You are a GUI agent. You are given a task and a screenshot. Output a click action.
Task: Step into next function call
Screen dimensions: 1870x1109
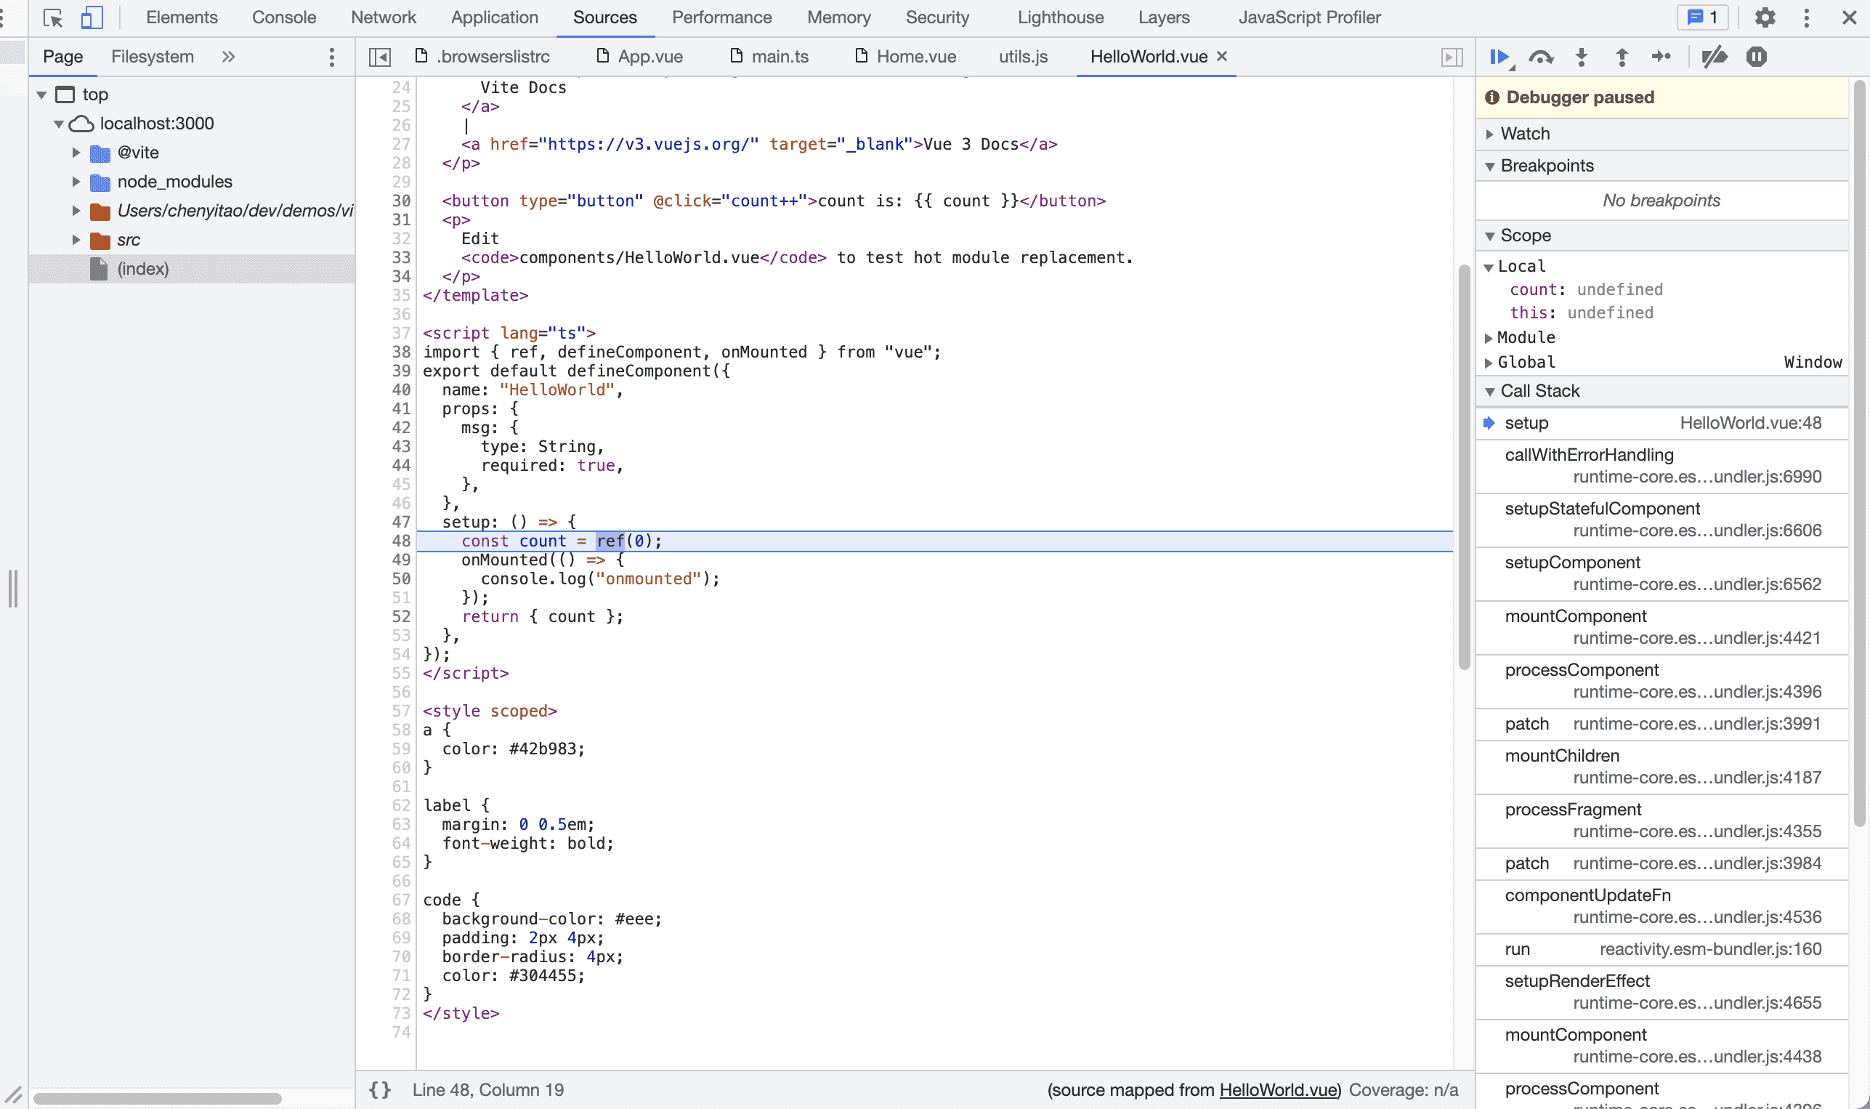(x=1581, y=57)
